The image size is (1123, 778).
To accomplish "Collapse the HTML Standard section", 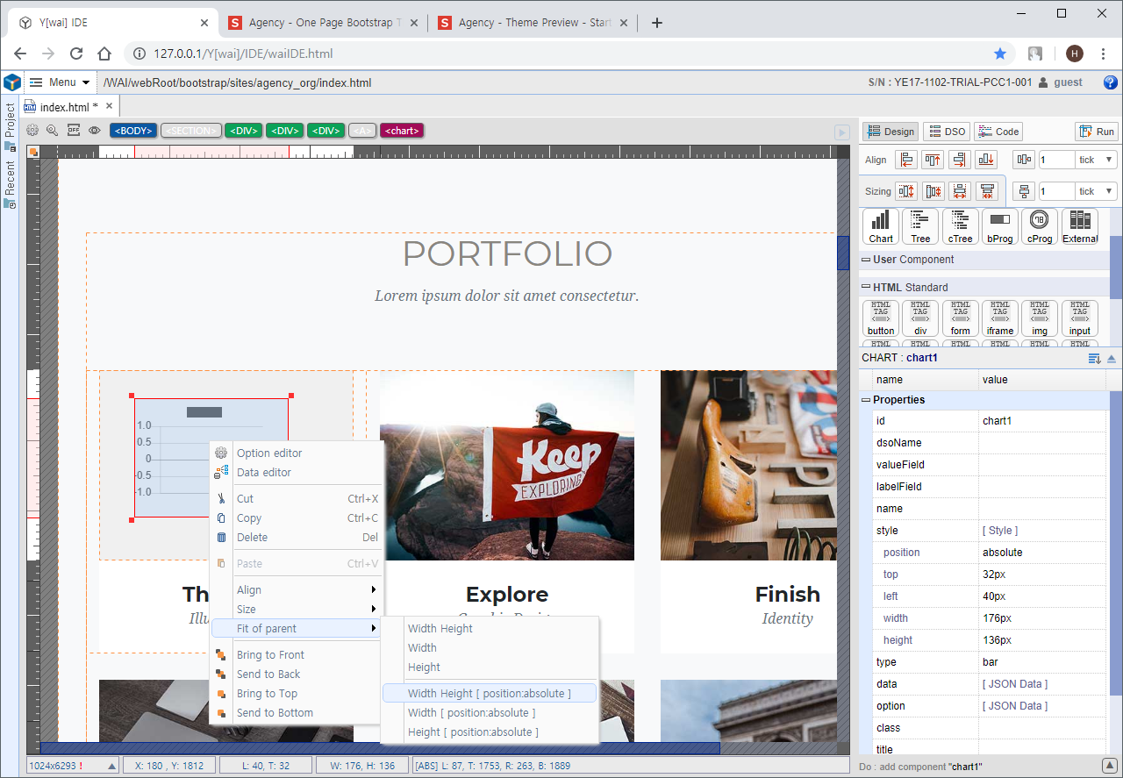I will (x=866, y=287).
